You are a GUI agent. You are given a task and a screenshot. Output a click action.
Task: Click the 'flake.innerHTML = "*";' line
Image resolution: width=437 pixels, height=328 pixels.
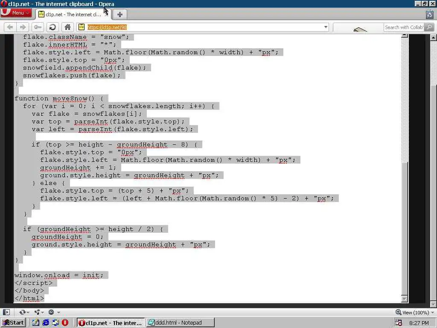(x=70, y=44)
